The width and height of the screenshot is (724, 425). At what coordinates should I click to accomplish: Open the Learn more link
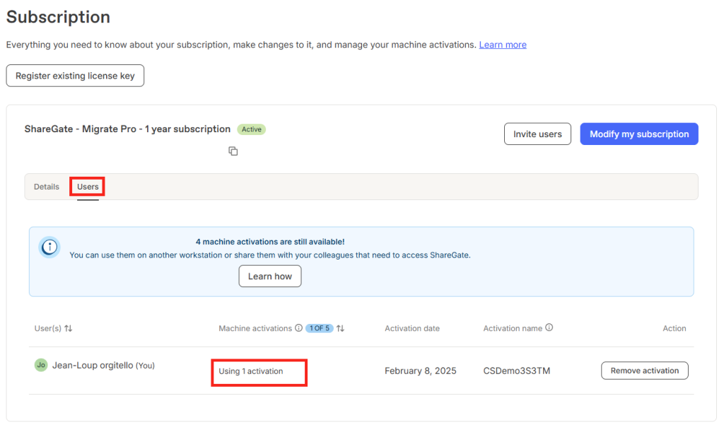coord(503,45)
